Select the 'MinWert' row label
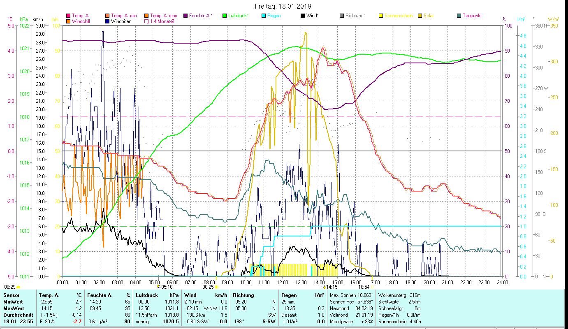 (13, 302)
